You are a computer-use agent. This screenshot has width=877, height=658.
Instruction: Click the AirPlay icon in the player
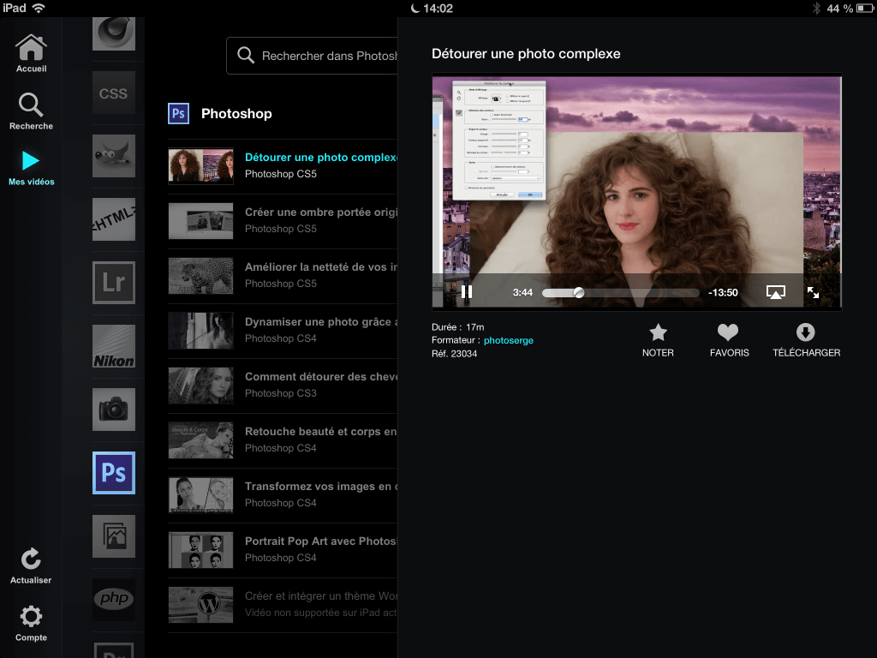tap(775, 291)
